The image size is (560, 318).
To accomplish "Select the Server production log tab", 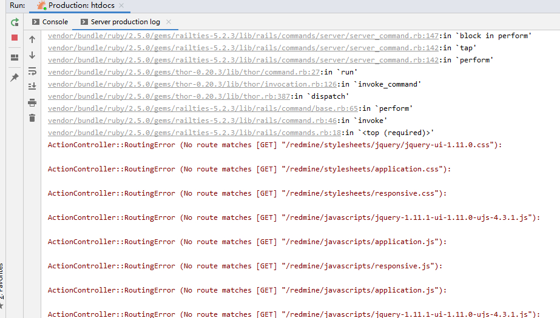I will pos(120,22).
